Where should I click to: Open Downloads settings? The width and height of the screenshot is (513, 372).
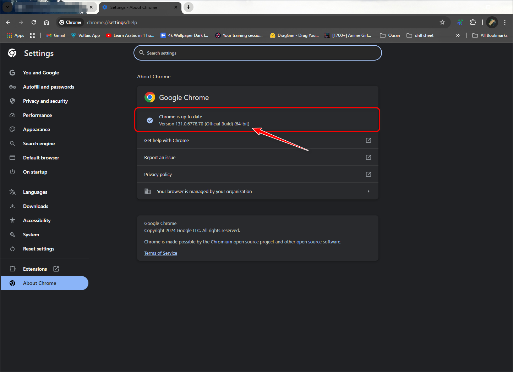(x=36, y=206)
